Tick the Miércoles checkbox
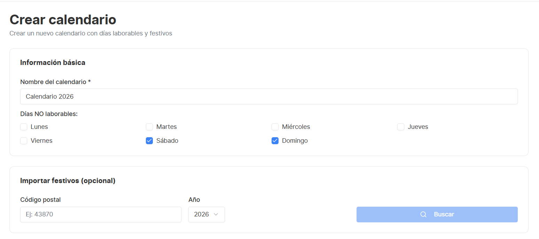 [x=275, y=127]
